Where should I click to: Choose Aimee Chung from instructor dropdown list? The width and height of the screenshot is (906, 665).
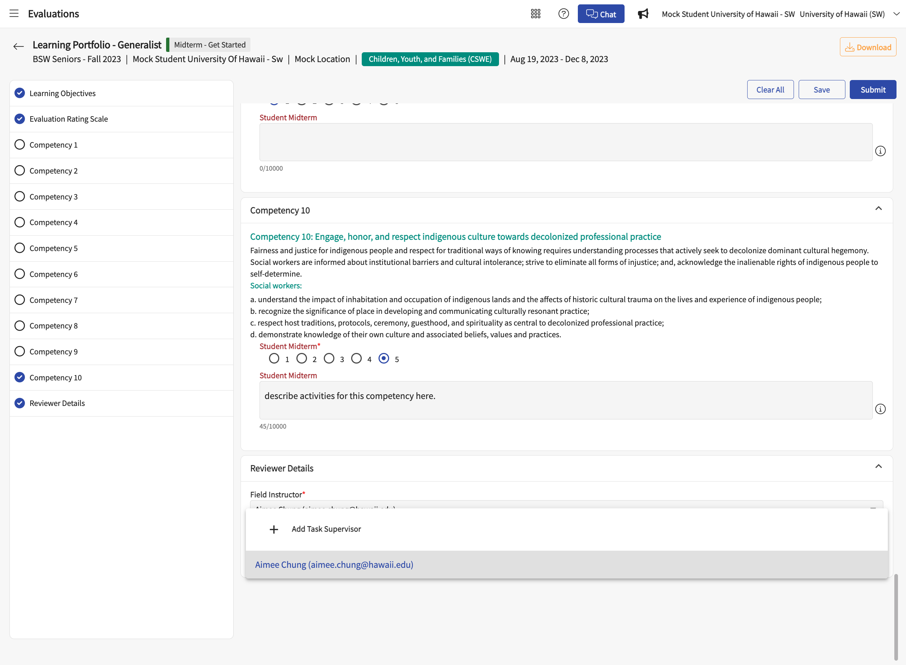pyautogui.click(x=567, y=565)
